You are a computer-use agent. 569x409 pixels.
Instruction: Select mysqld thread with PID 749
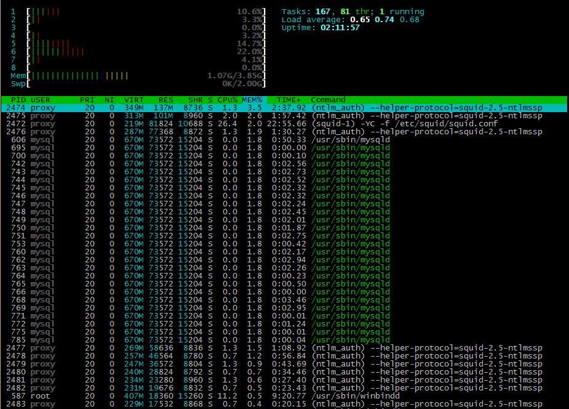pyautogui.click(x=284, y=220)
